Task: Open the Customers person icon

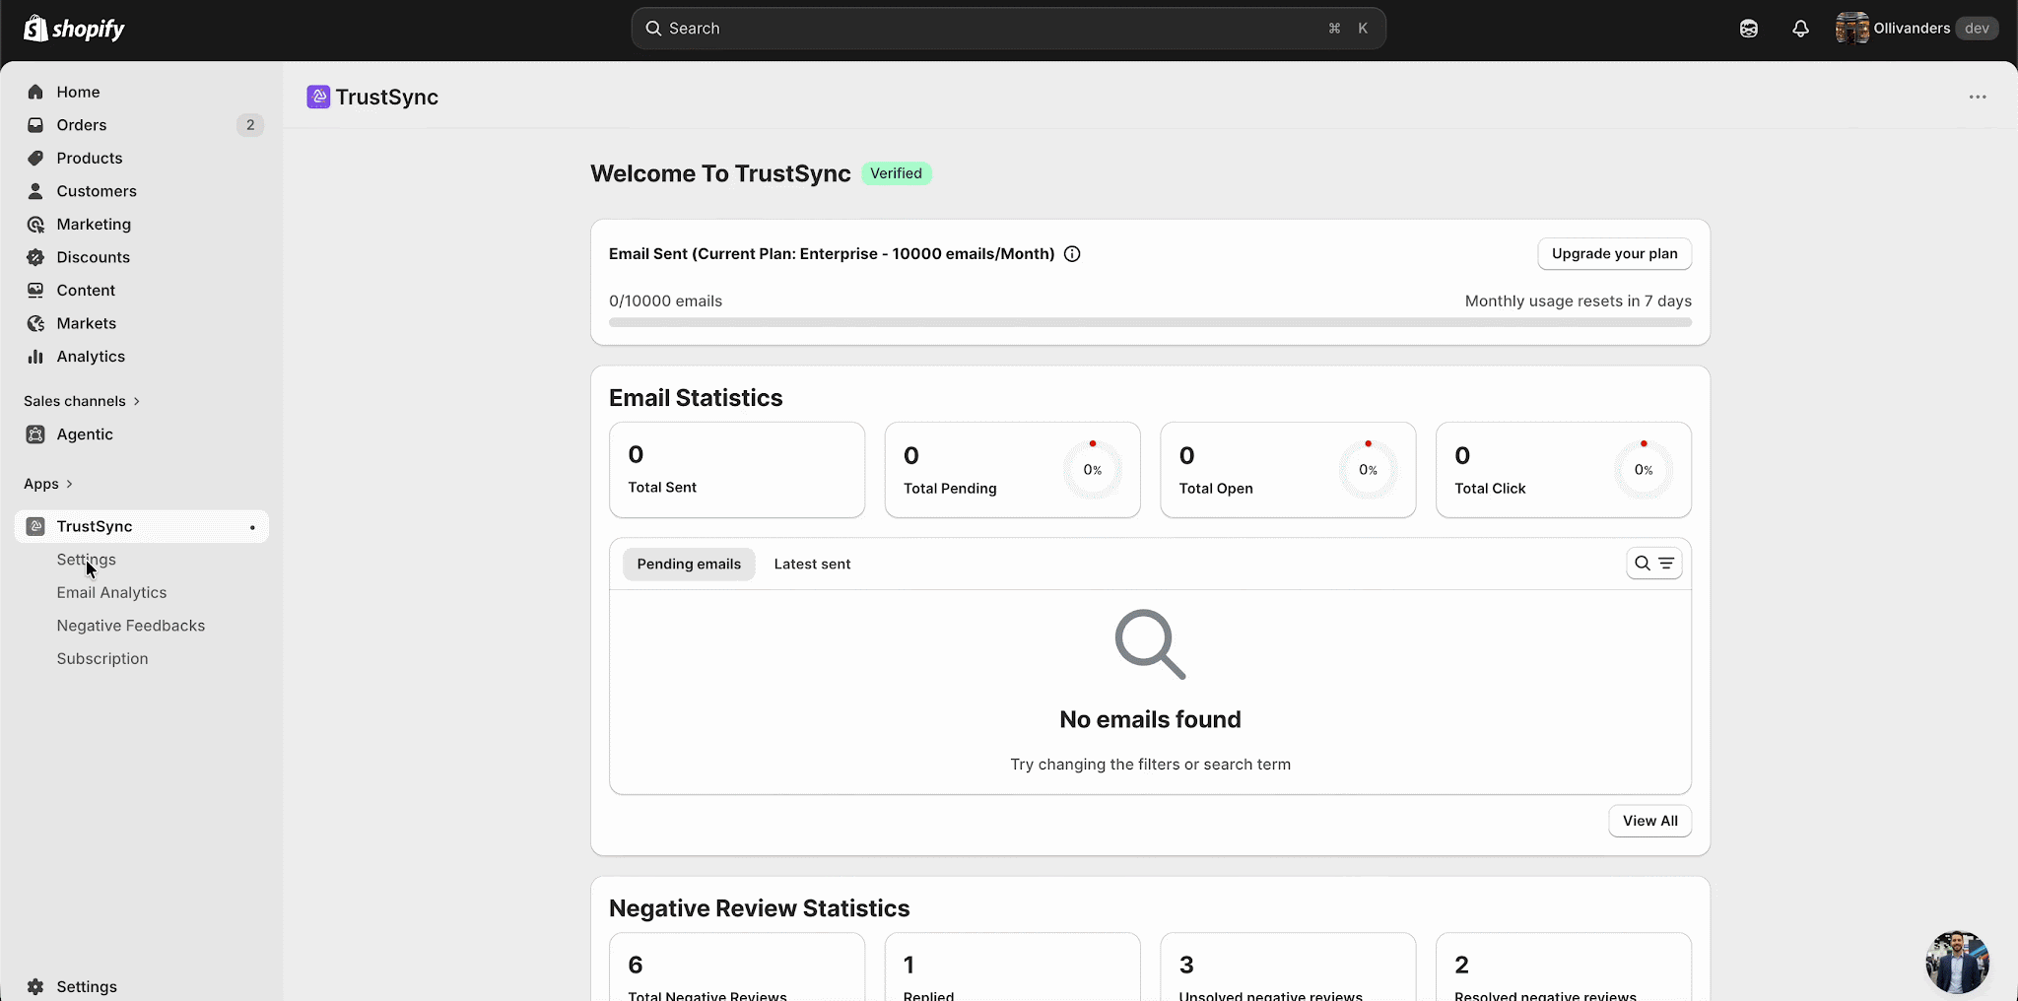Action: pyautogui.click(x=35, y=191)
